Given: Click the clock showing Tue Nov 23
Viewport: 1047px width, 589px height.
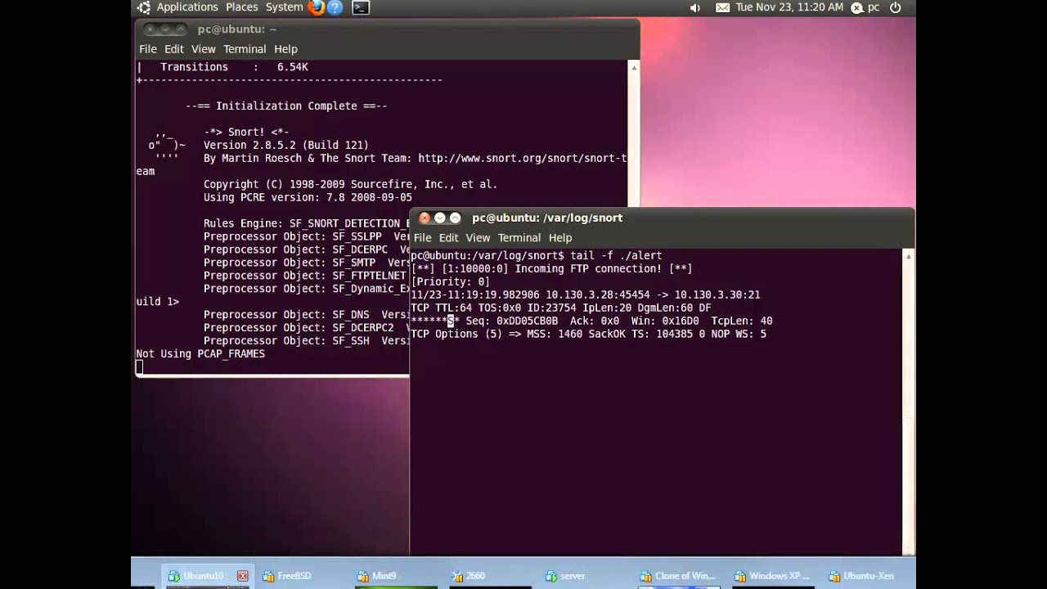Looking at the screenshot, I should 789,7.
